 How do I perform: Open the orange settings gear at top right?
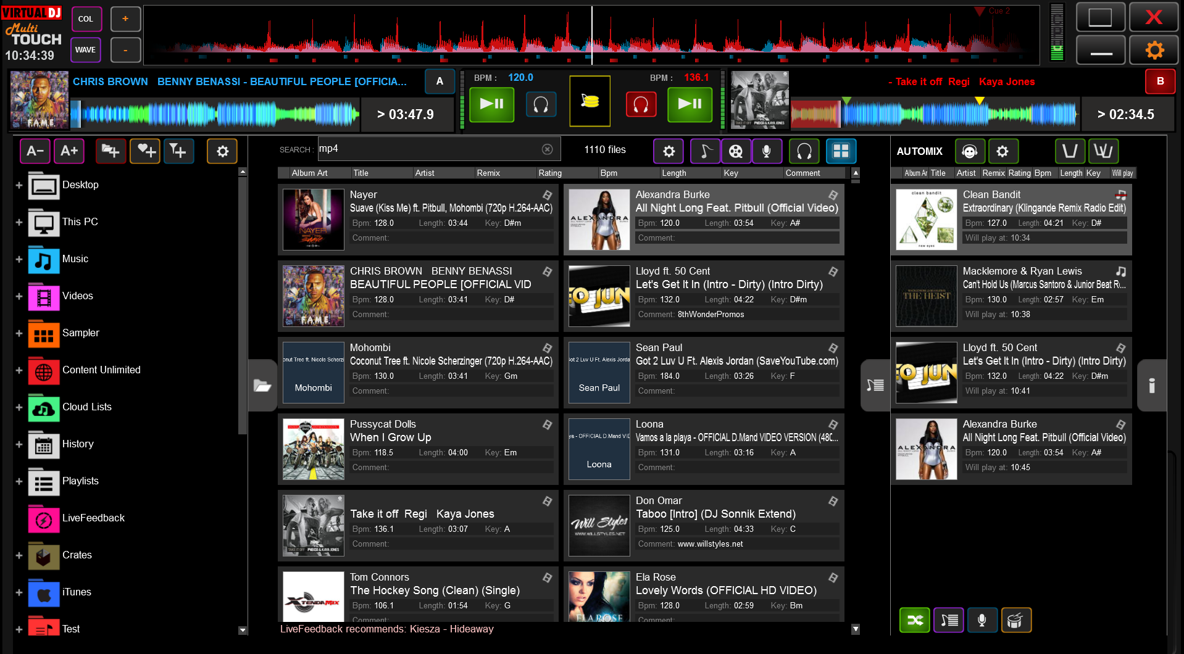coord(1154,50)
